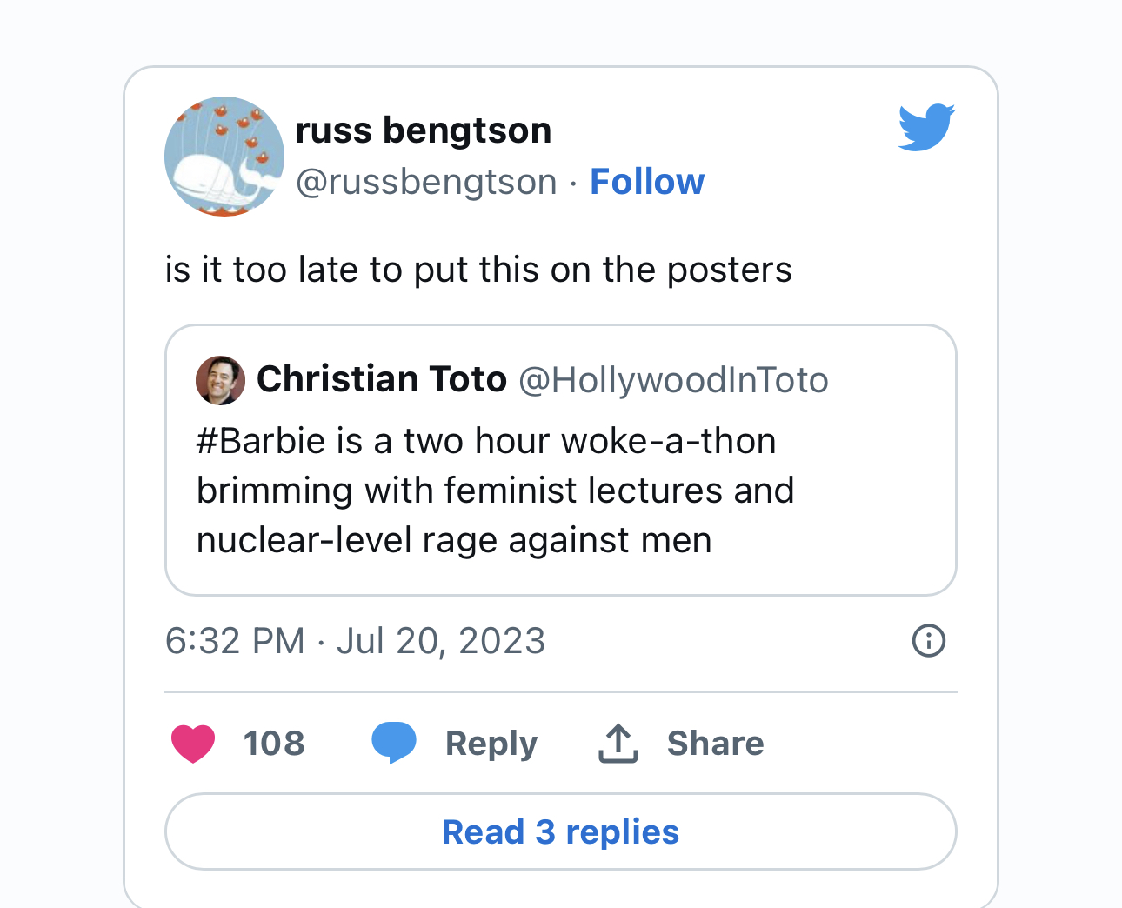Open the quoted #Barbie tweet text
The image size is (1122, 908).
496,491
